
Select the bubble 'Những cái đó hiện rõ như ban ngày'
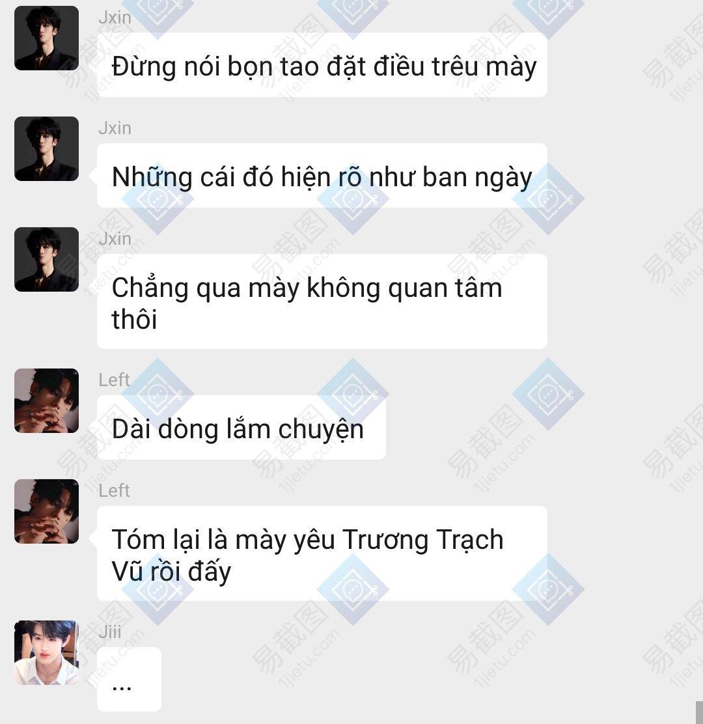tap(322, 175)
